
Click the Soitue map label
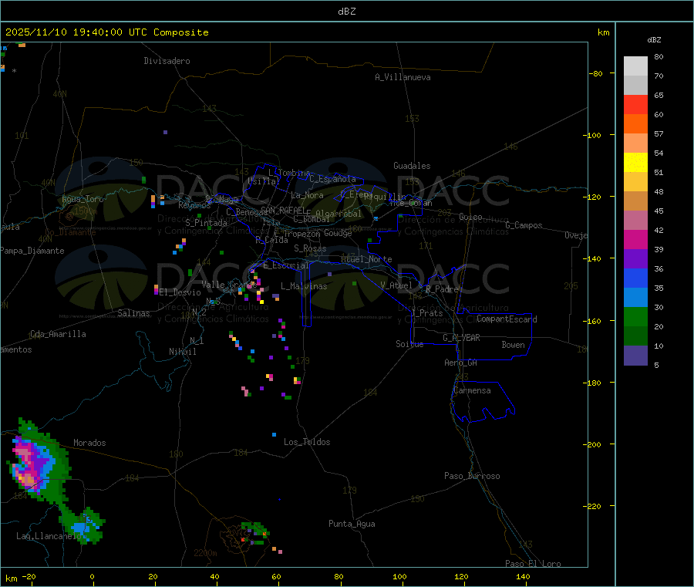[x=409, y=344]
